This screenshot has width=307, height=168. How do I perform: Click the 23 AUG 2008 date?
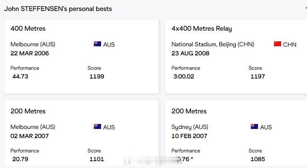pyautogui.click(x=190, y=53)
